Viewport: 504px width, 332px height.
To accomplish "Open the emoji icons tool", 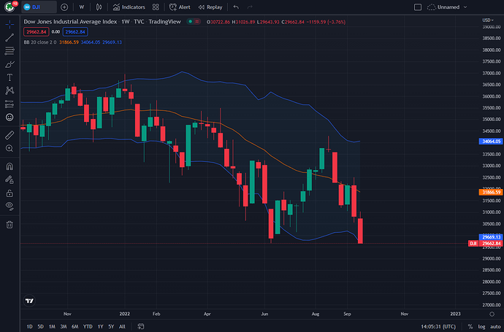I will pos(9,117).
